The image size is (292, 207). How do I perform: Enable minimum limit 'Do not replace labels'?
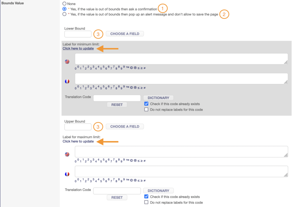pos(146,110)
